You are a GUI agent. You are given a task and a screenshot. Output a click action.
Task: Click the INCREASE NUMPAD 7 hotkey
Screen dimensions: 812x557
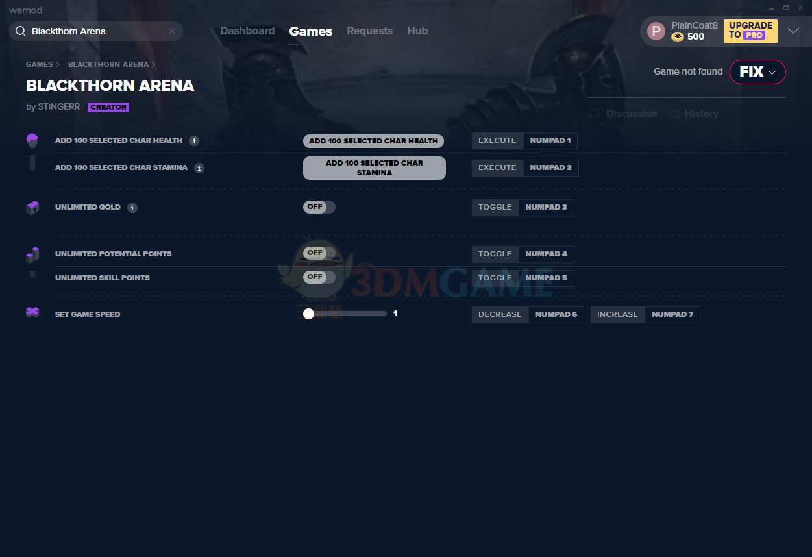tap(645, 315)
